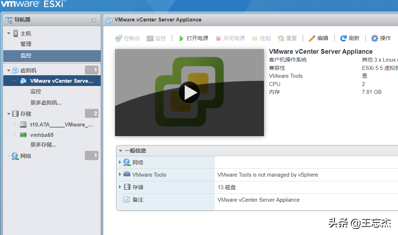
Task: Select t10.ATA_____VMware_... storage entry
Action: (62, 125)
